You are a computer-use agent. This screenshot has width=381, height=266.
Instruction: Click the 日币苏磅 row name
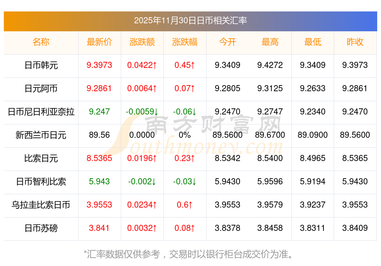click(41, 228)
